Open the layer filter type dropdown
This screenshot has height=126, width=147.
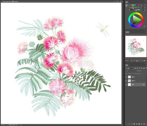tap(129, 68)
